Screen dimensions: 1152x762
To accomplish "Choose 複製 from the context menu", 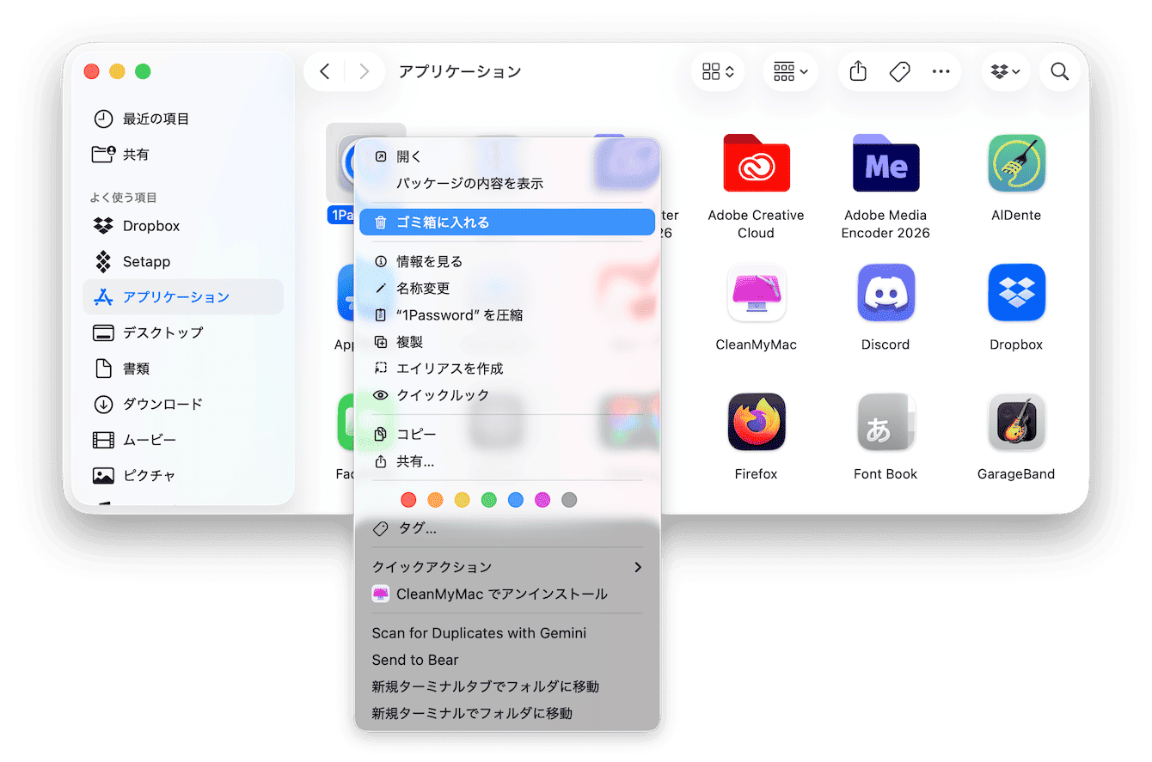I will pos(507,341).
